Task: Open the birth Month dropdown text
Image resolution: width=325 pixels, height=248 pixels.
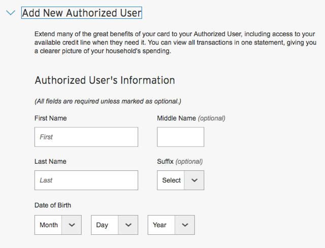Action: point(49,225)
